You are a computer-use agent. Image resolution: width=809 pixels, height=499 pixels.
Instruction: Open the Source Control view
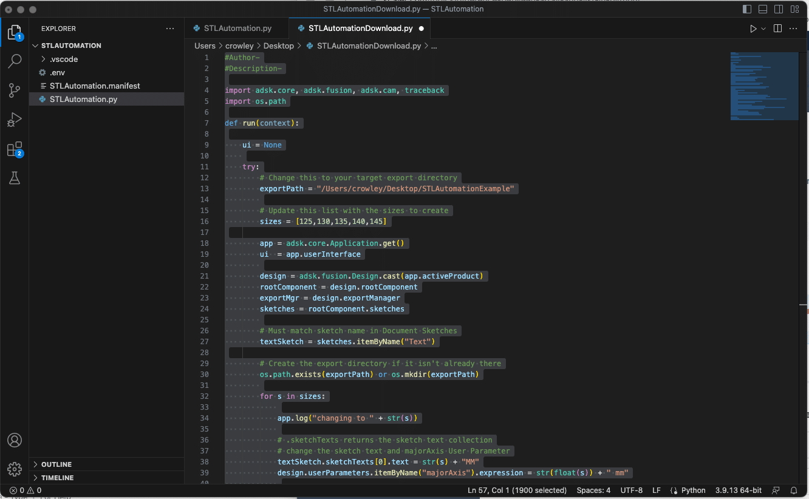(x=15, y=90)
